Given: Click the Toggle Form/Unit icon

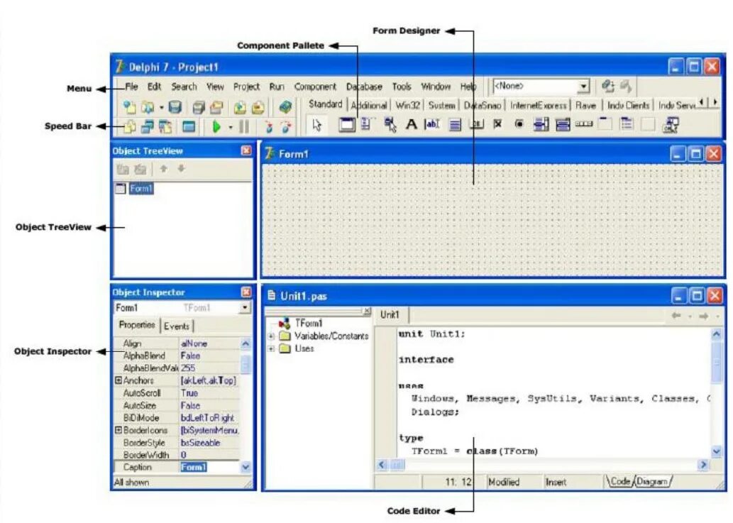Looking at the screenshot, I should (165, 126).
